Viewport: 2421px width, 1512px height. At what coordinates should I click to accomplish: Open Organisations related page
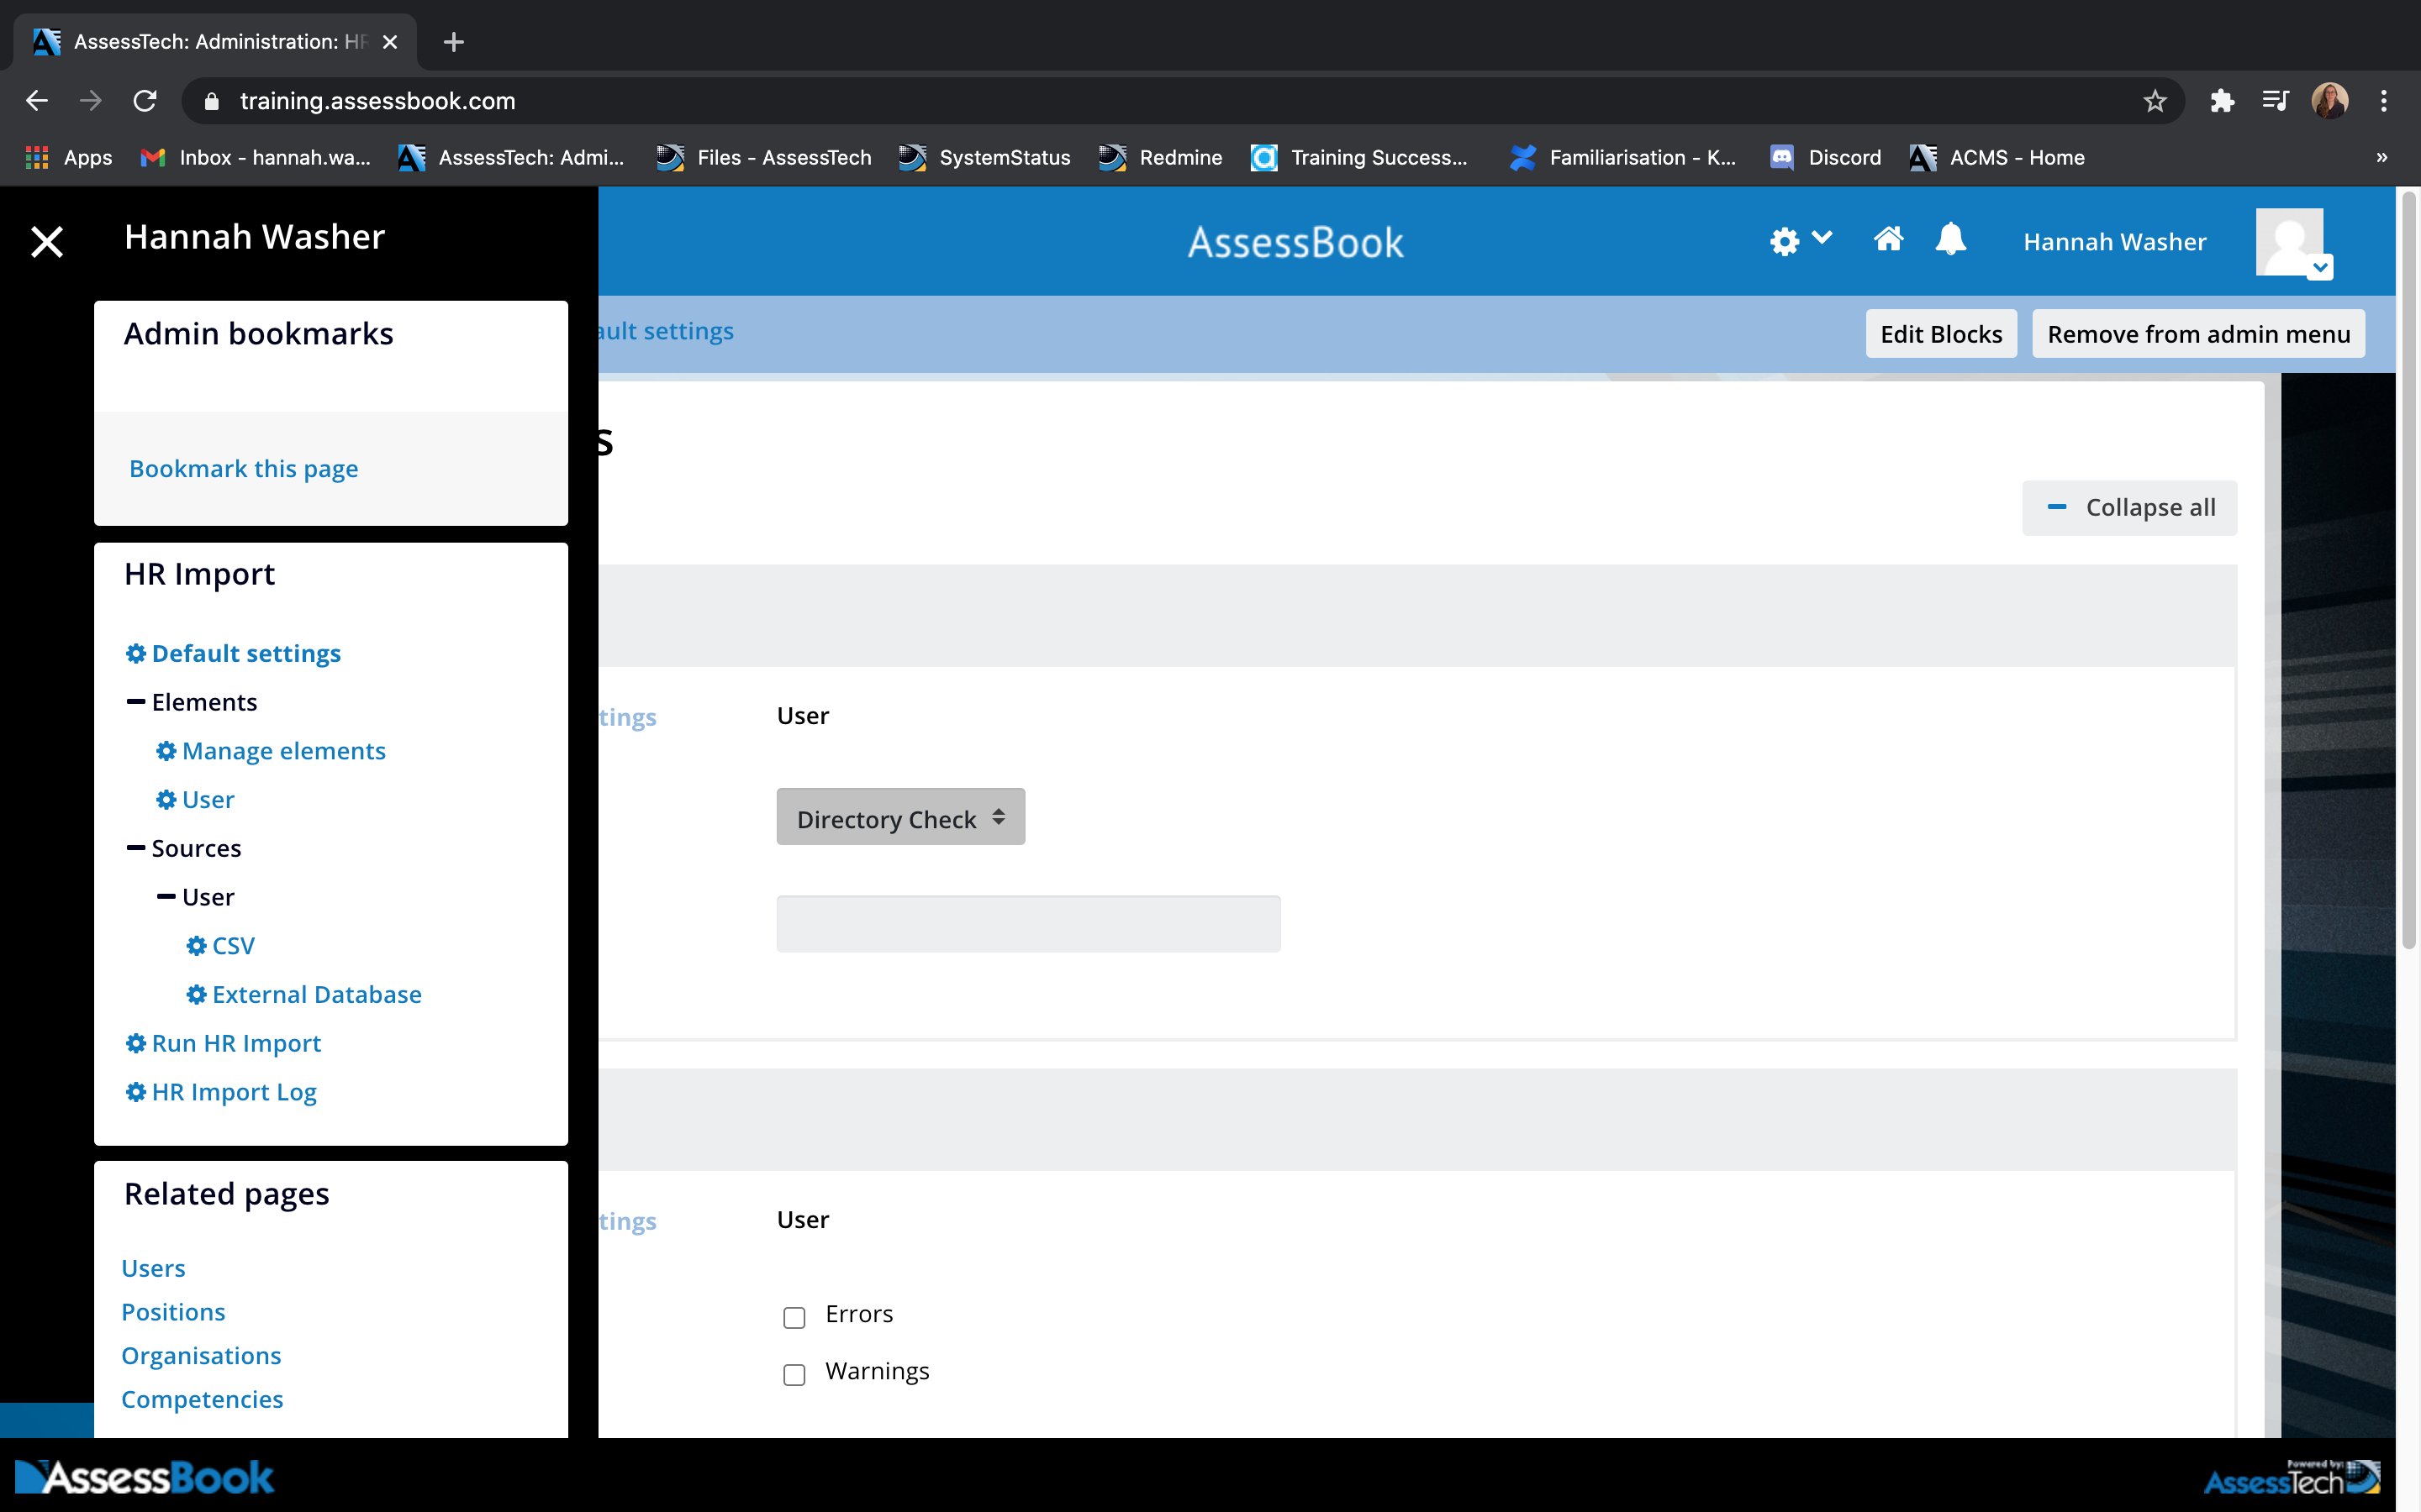pyautogui.click(x=201, y=1356)
